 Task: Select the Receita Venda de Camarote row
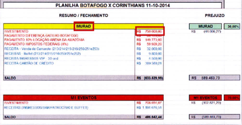(x=83, y=49)
